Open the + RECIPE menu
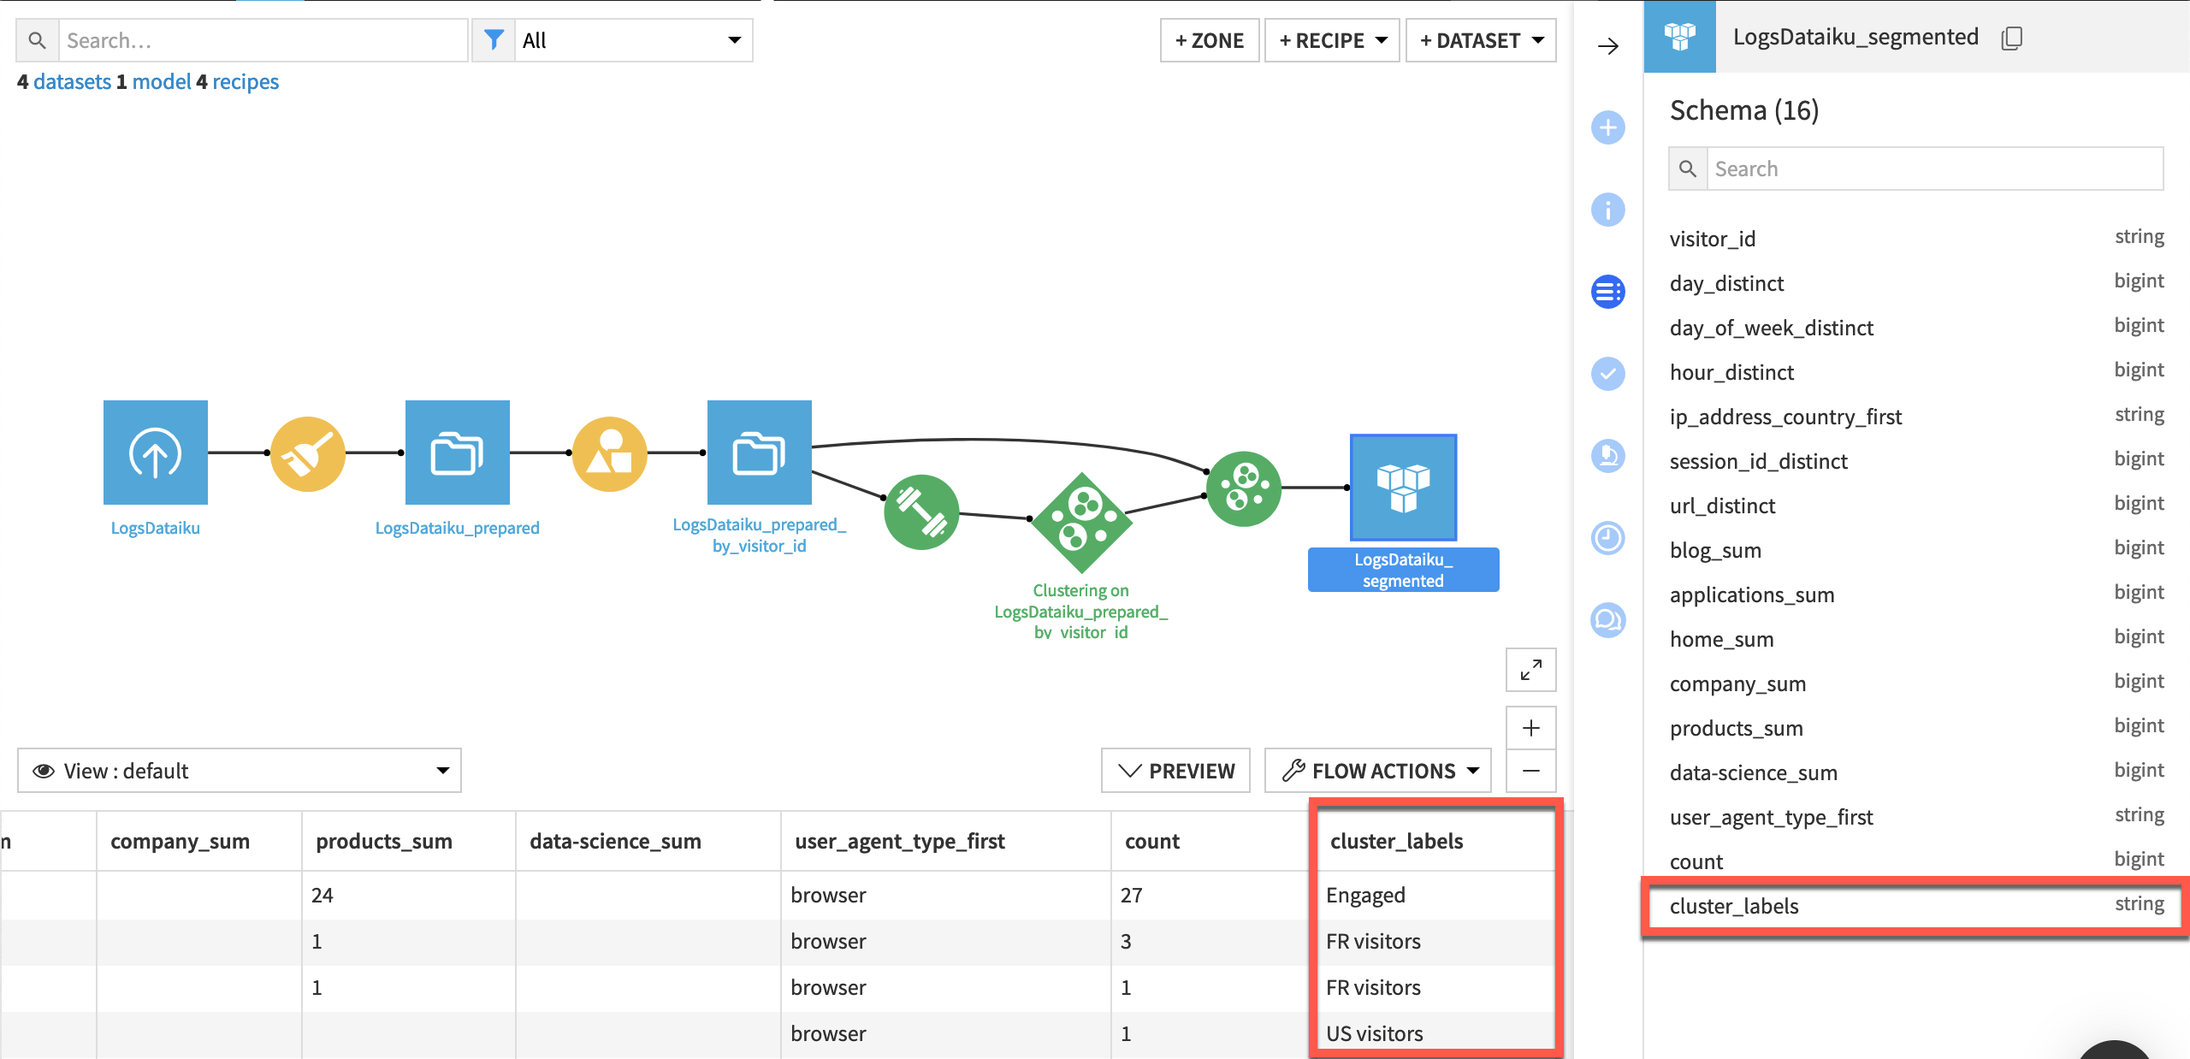Viewport: 2190px width, 1059px height. point(1331,39)
